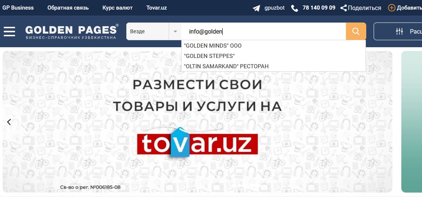The height and width of the screenshot is (197, 422).
Task: Click the orange plus circle icon
Action: coord(391,8)
